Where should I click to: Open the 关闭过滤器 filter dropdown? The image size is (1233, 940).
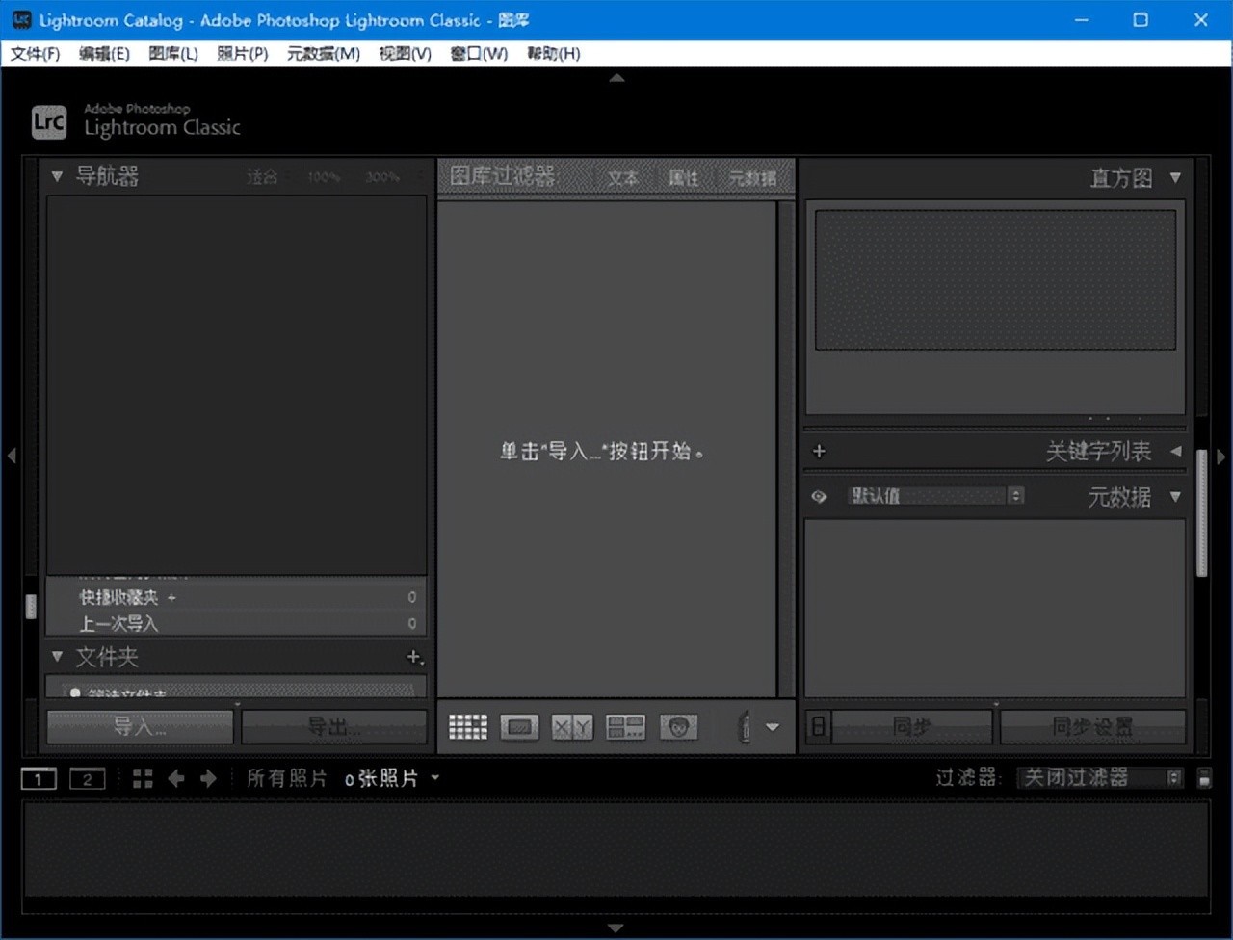(1100, 778)
